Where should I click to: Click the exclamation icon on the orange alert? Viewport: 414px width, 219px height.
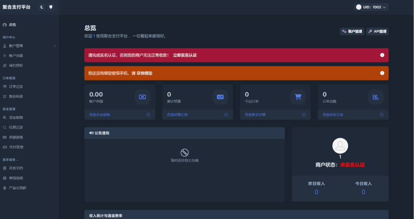pos(382,73)
